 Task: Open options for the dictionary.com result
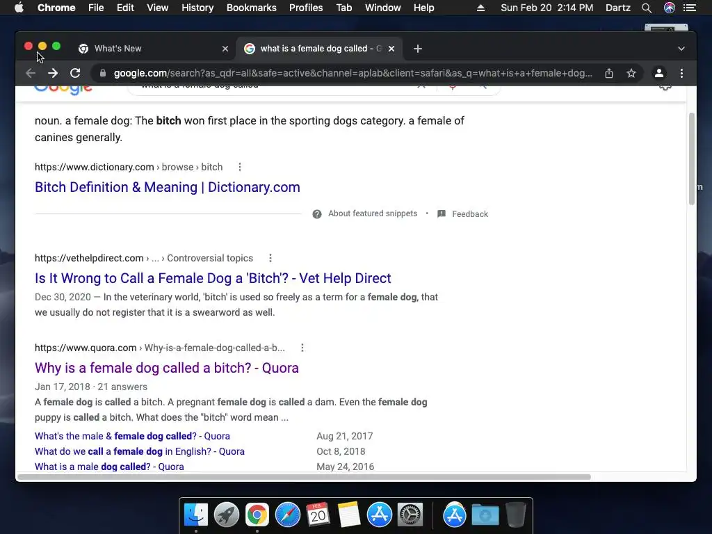240,167
